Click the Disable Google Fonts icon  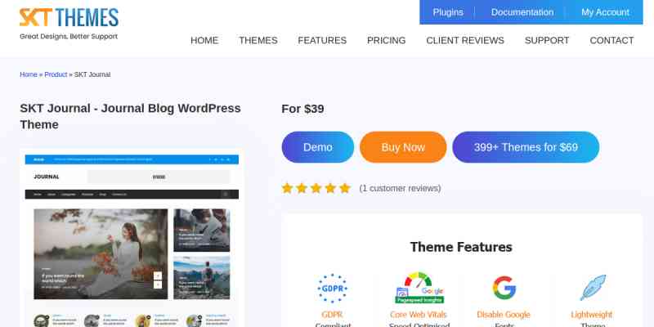point(504,288)
